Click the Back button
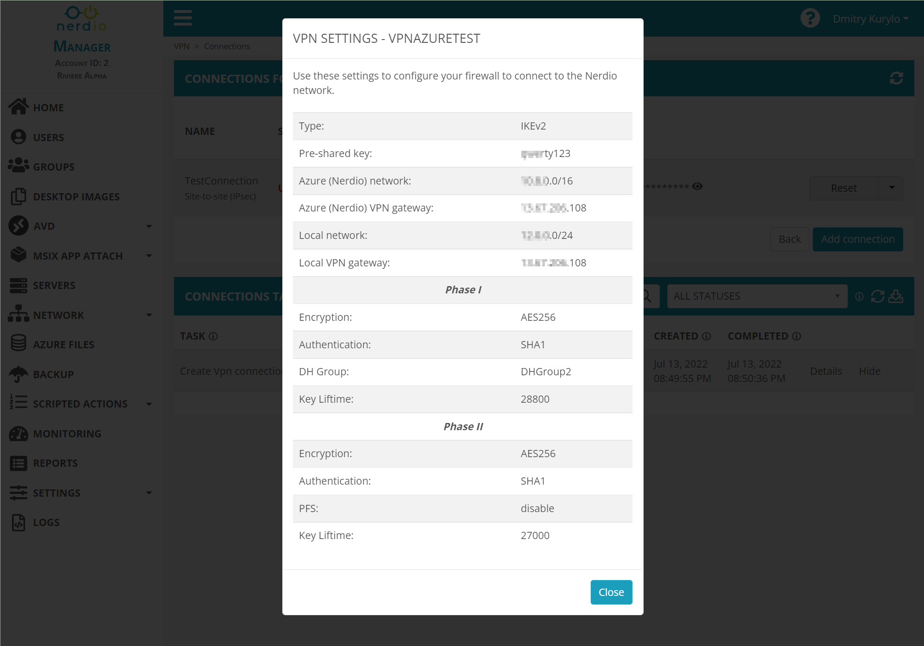This screenshot has height=646, width=924. [790, 239]
